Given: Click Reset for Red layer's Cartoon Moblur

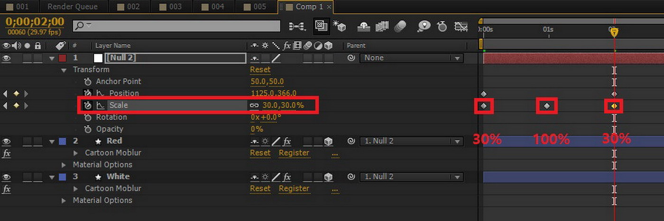Looking at the screenshot, I should 260,153.
